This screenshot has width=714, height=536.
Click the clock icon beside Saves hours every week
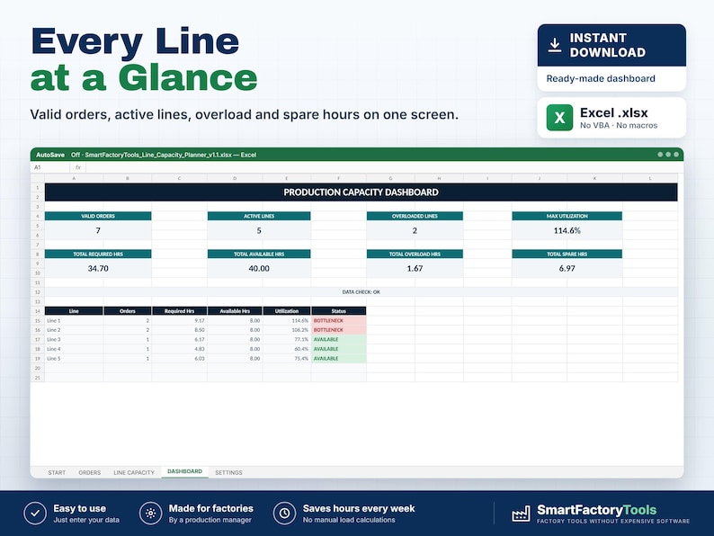coord(284,514)
